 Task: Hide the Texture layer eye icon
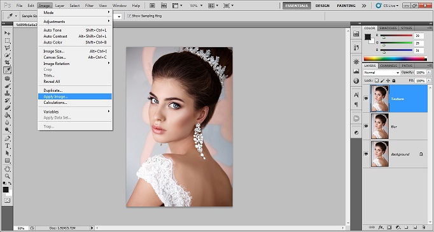tap(366, 99)
